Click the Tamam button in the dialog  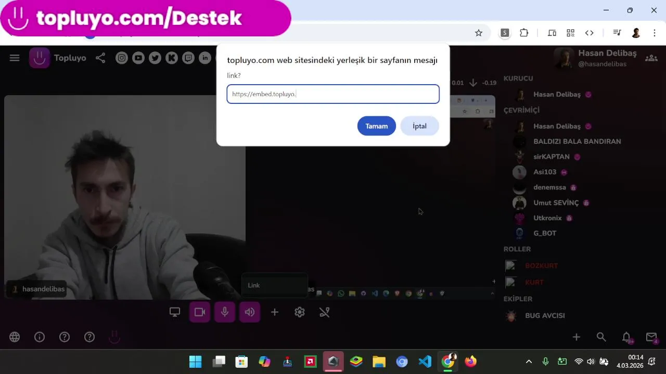[x=377, y=126]
